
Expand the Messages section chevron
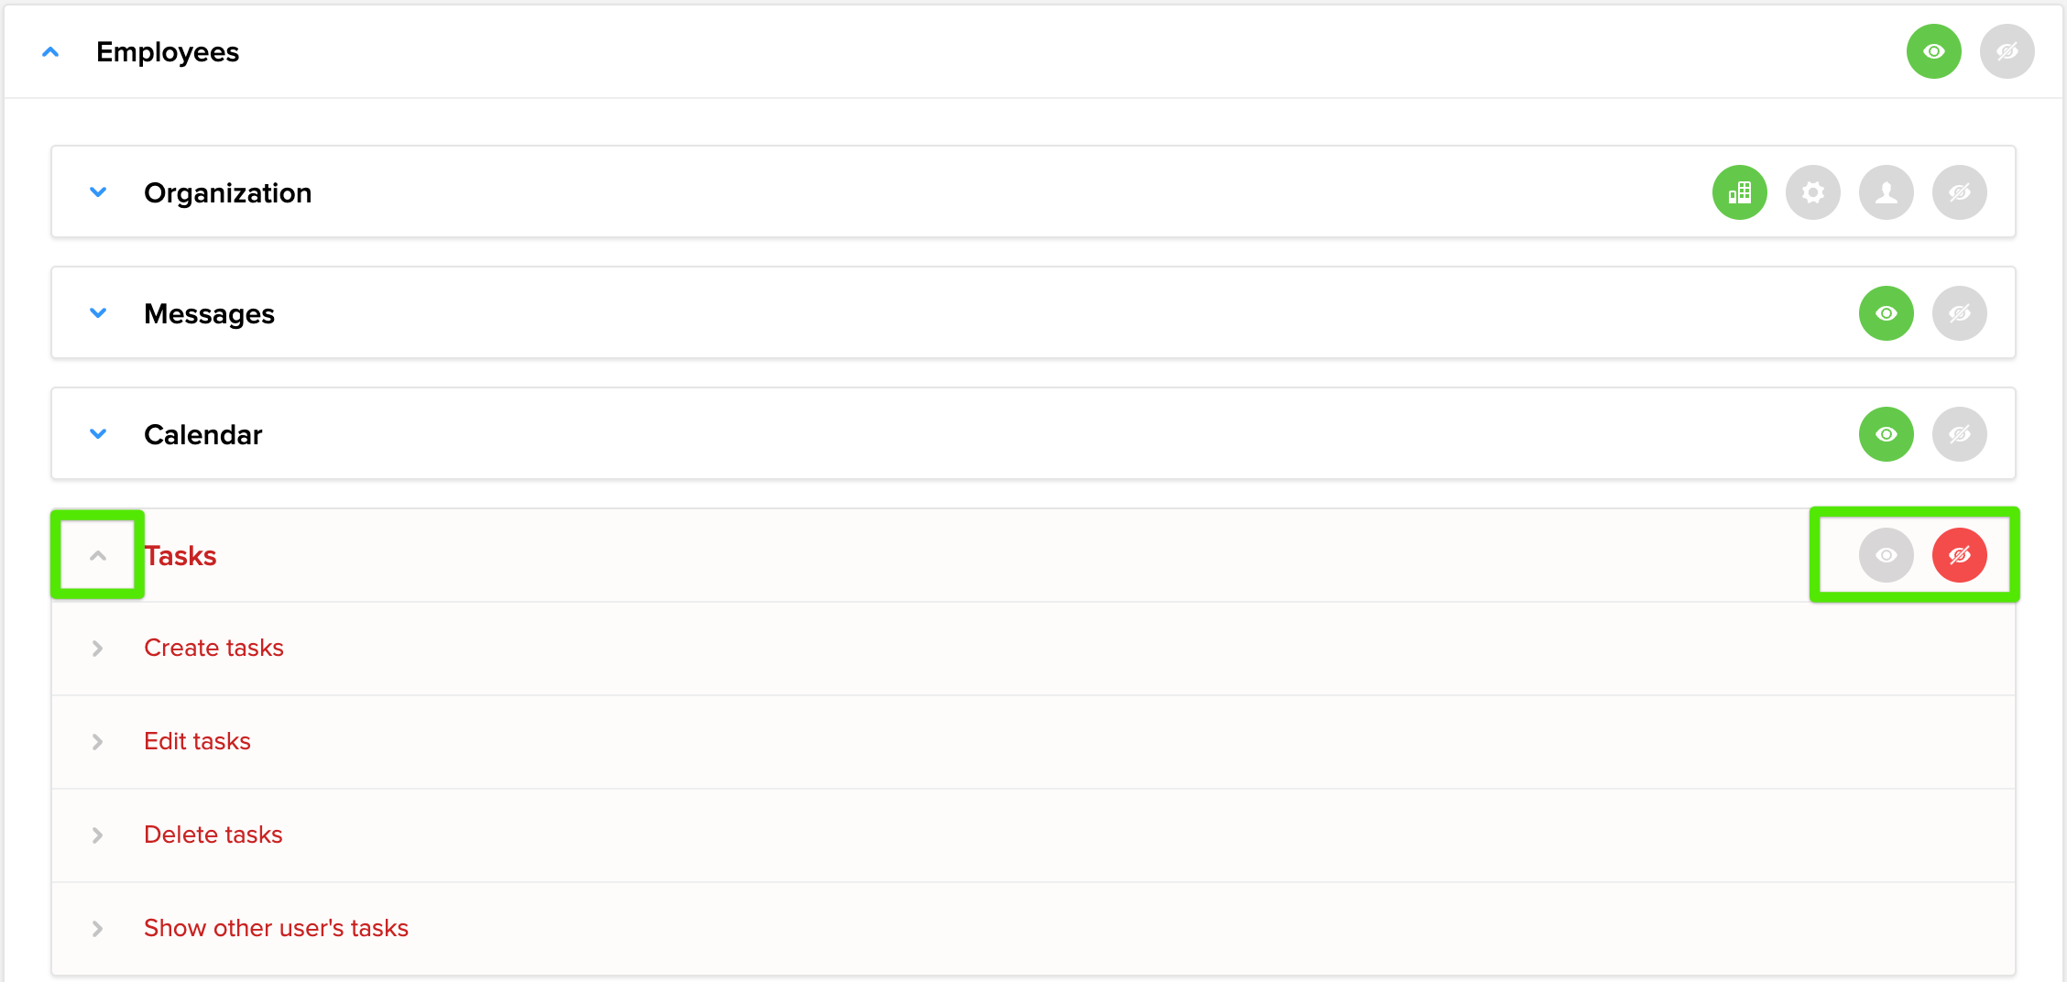(x=98, y=313)
